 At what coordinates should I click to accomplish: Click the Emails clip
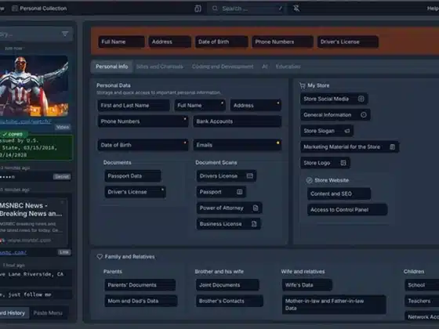(237, 145)
